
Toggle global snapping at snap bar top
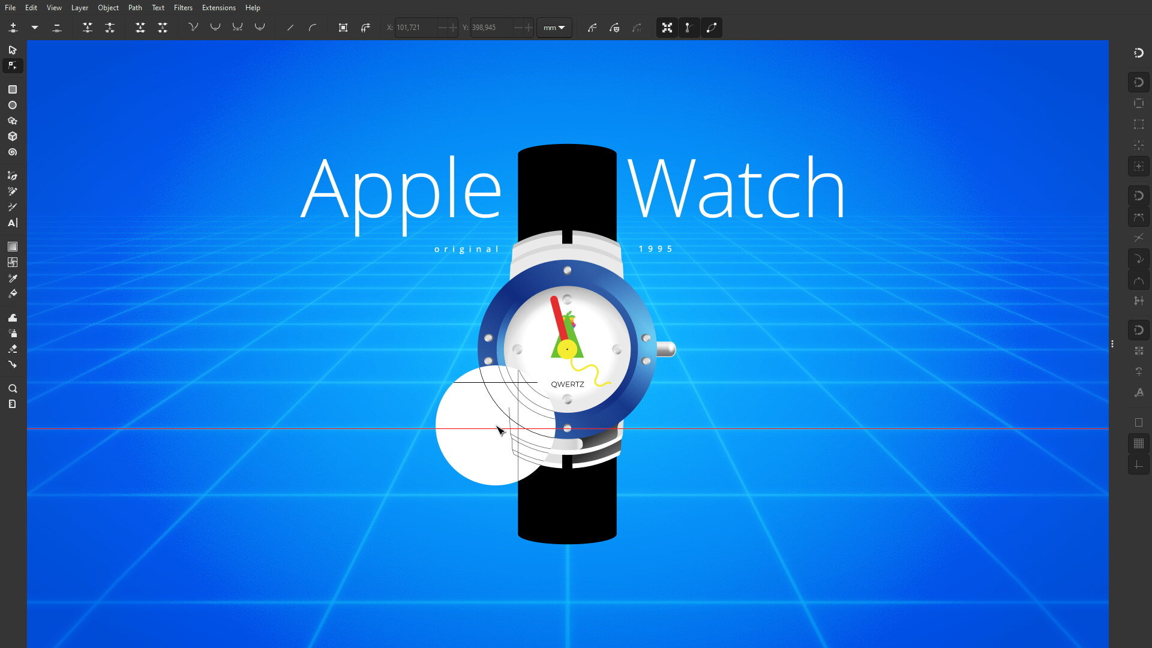(1139, 53)
